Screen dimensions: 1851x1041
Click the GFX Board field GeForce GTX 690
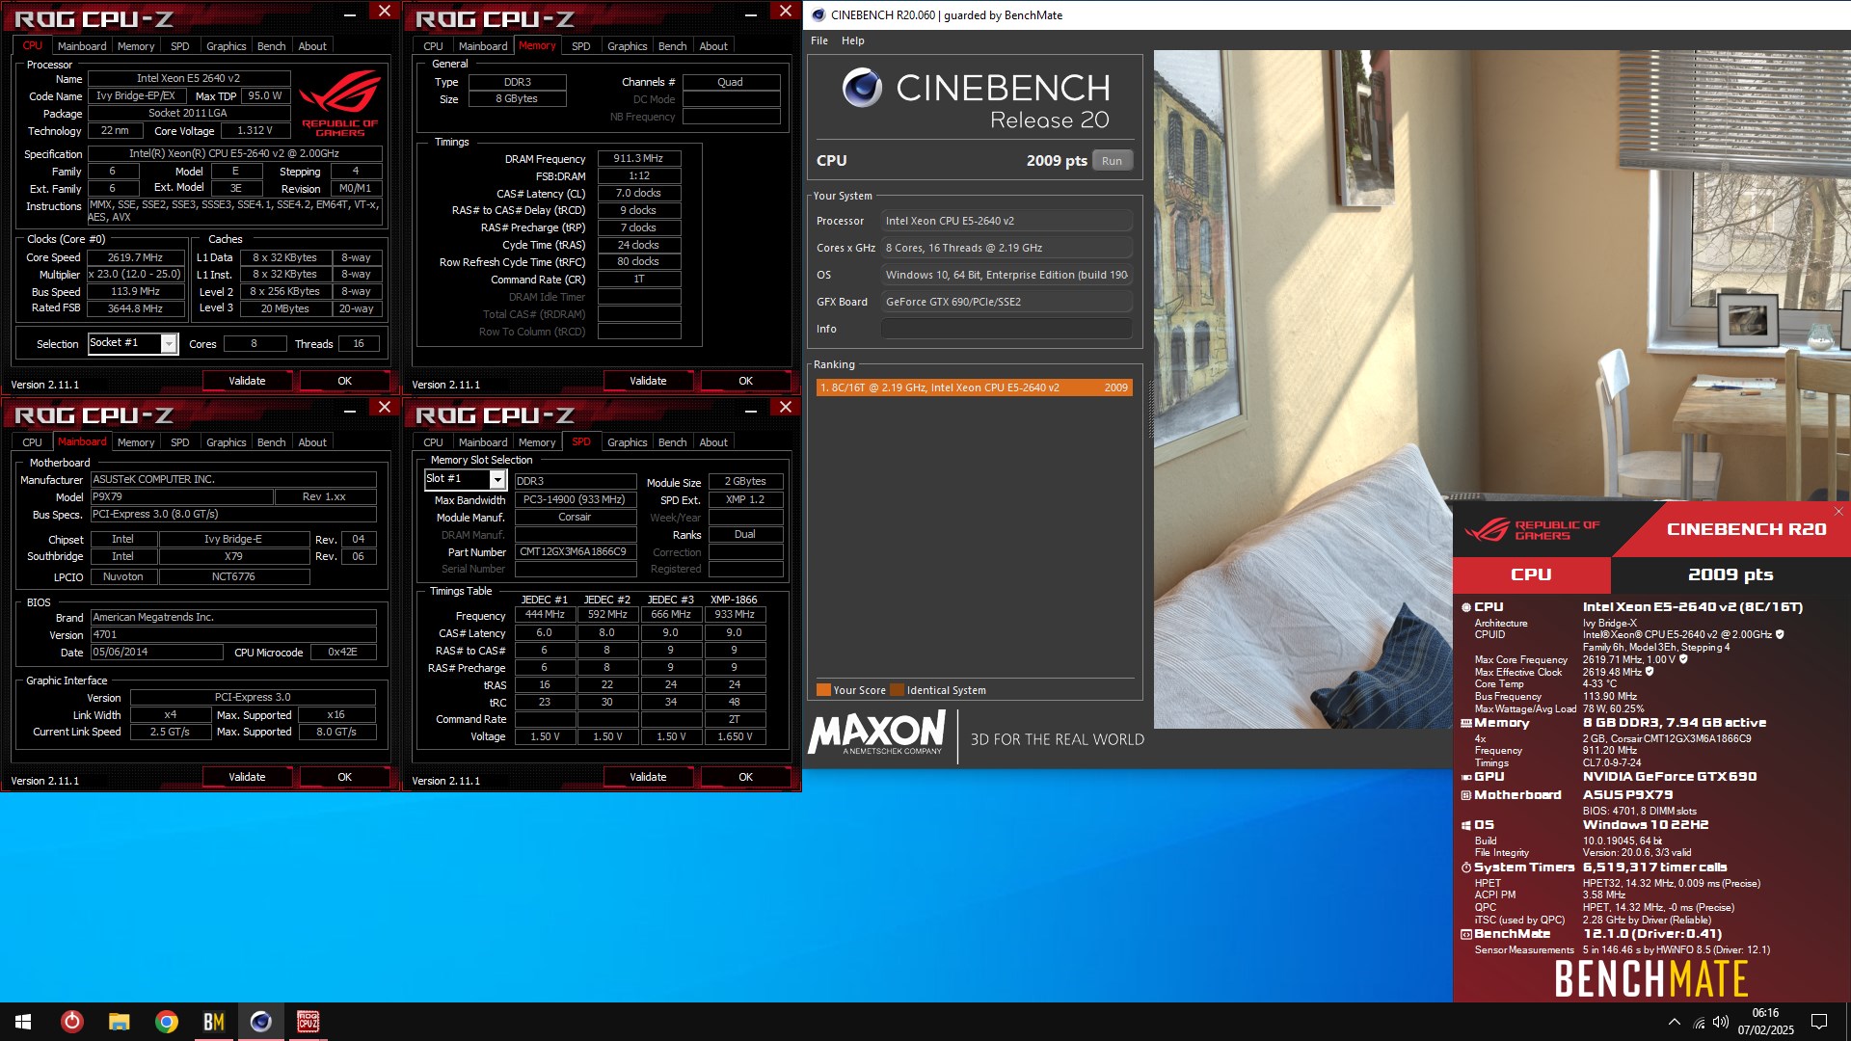pos(1006,302)
